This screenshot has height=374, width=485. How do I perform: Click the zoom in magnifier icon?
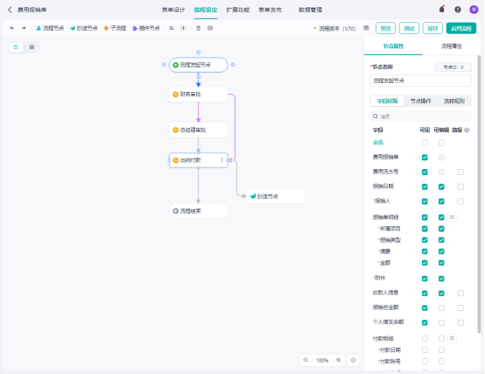tap(339, 360)
